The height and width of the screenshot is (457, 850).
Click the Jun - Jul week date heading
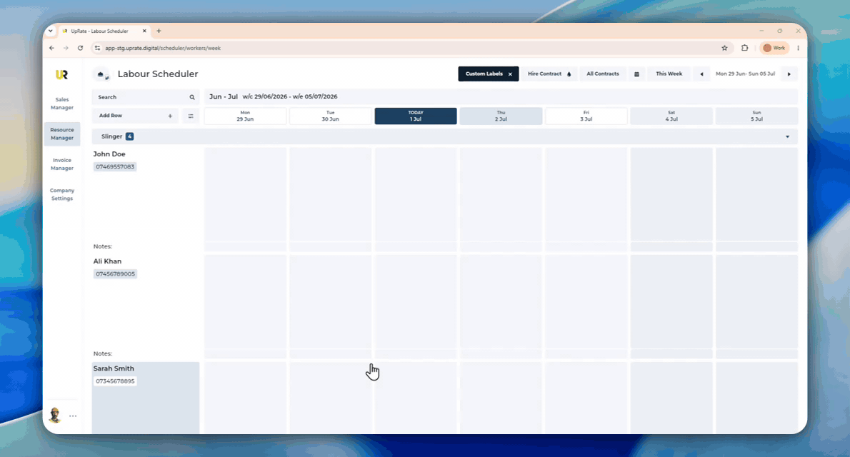[x=273, y=96]
